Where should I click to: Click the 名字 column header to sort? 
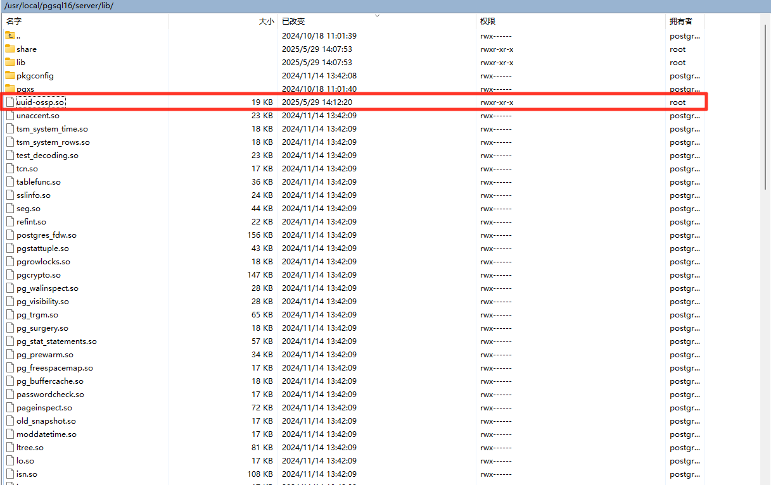15,21
